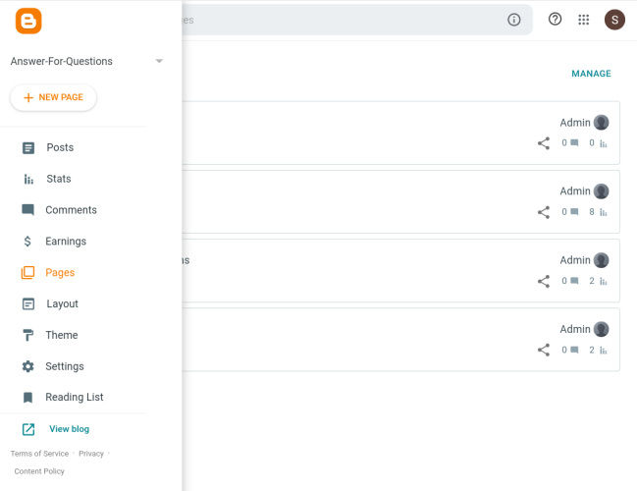637x491 pixels.
Task: Open the Terms of Service link
Action: pyautogui.click(x=39, y=454)
